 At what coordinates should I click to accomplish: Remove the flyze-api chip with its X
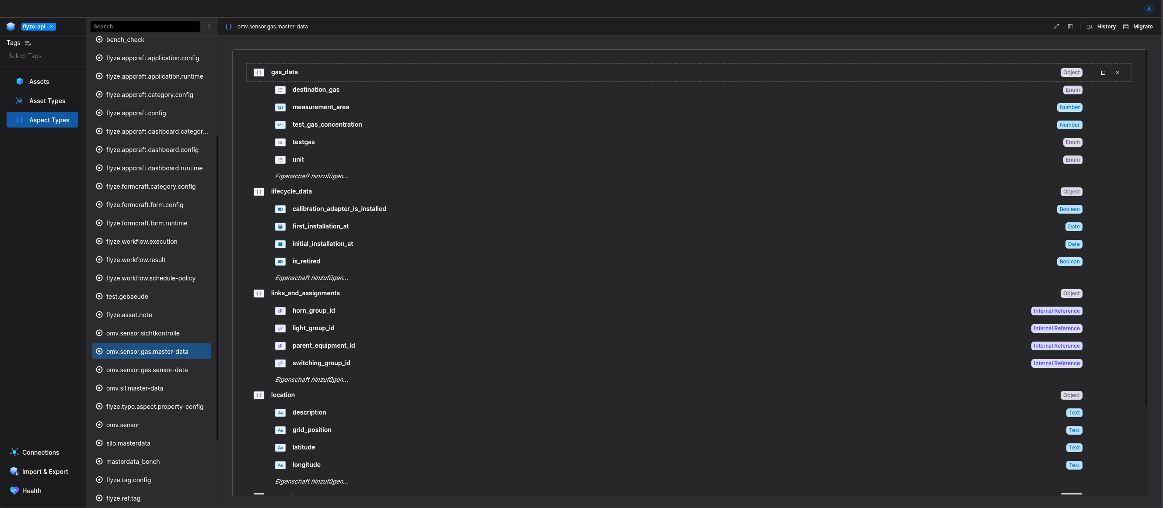(52, 27)
